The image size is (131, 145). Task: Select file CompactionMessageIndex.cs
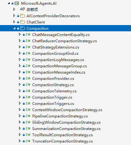tap(59, 72)
